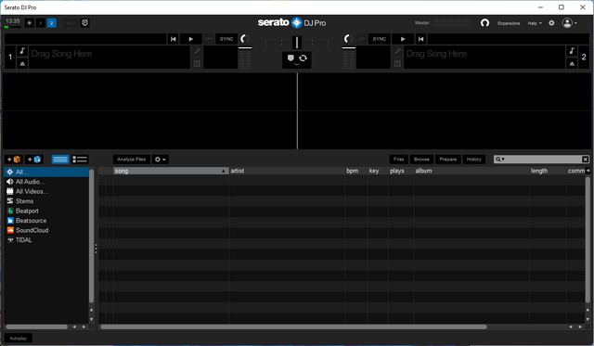The width and height of the screenshot is (594, 346).
Task: Toggle SYNC on deck 1
Action: click(226, 39)
